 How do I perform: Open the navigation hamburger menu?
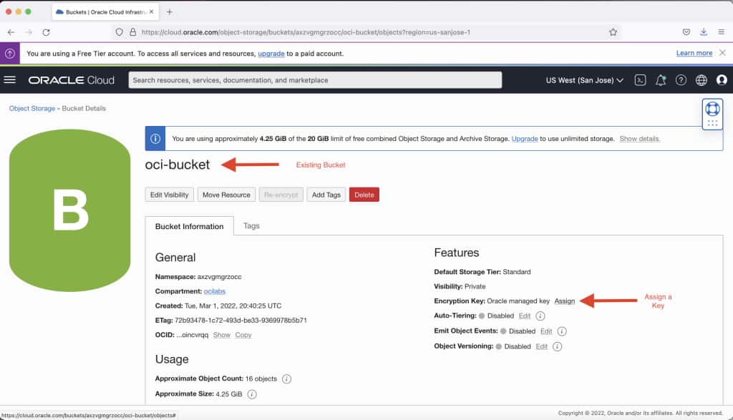tap(10, 79)
